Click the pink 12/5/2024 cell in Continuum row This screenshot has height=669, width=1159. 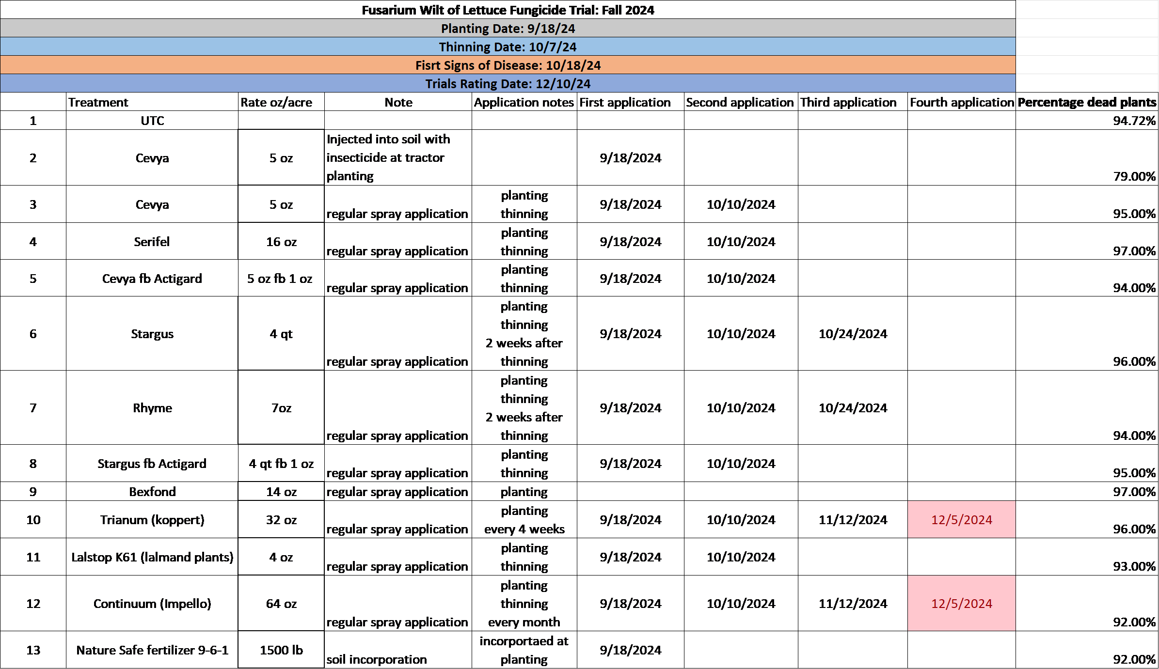[962, 603]
